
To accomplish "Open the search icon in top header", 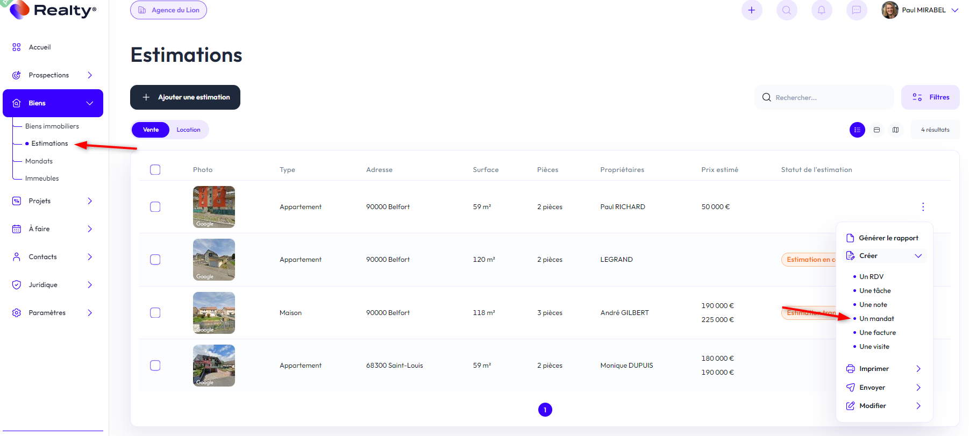I will (786, 10).
